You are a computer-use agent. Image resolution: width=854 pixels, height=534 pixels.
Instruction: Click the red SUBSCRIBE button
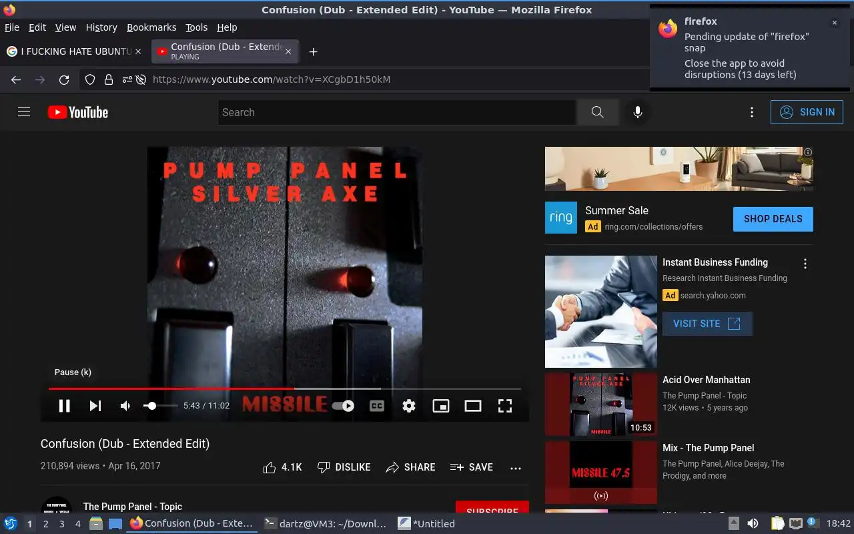pyautogui.click(x=492, y=507)
